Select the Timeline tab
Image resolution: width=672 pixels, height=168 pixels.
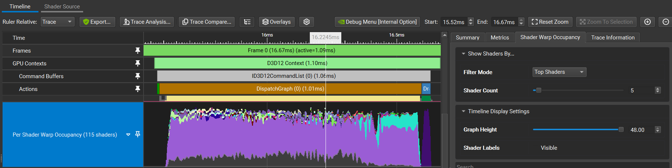tap(20, 7)
